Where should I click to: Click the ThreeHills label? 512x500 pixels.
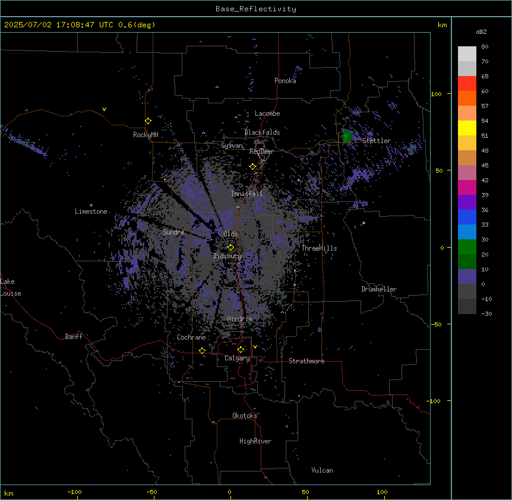(x=319, y=248)
